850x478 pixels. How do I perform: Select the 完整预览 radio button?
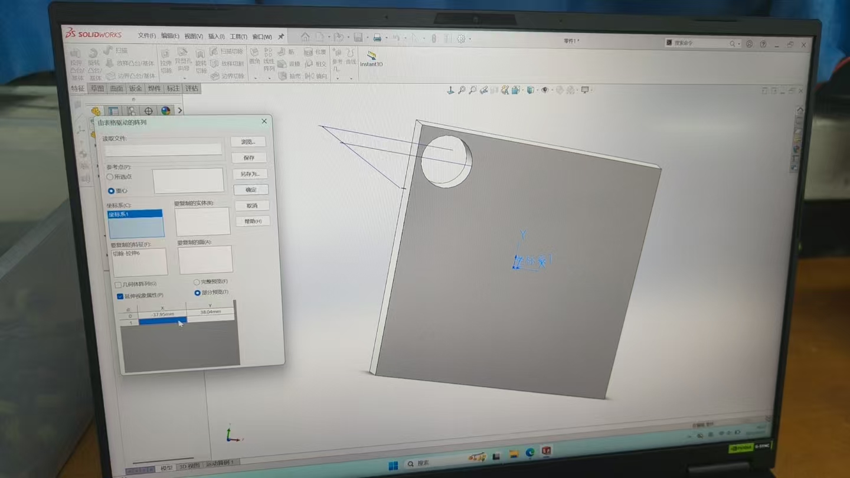[197, 282]
